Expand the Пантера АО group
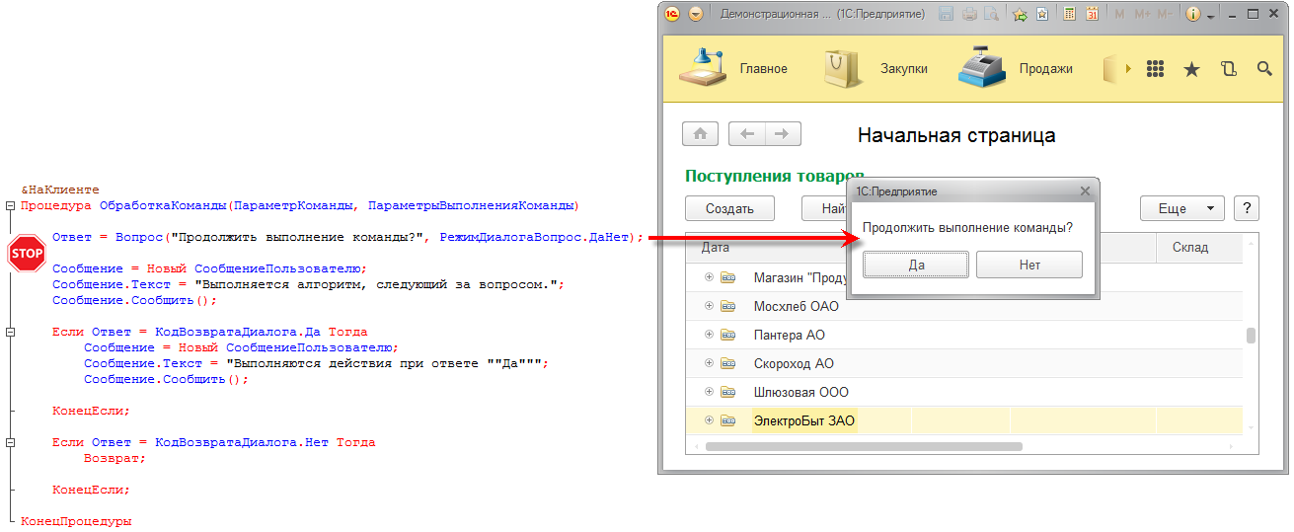 [x=709, y=335]
